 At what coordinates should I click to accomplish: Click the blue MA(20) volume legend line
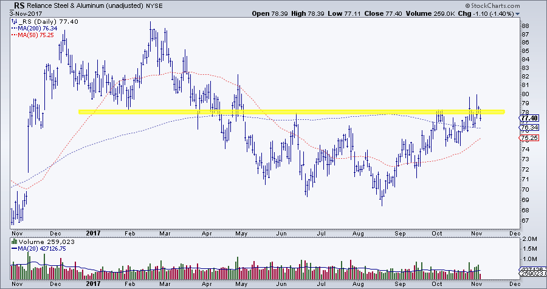(x=14, y=248)
